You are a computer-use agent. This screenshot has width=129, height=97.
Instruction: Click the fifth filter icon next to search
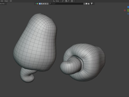tap(48, 4)
